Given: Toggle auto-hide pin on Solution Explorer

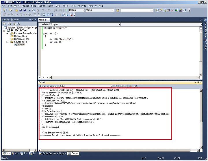Looking at the screenshot, I should pos(33,20).
